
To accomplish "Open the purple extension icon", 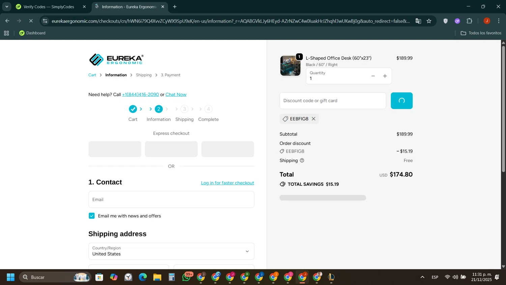I will [457, 21].
